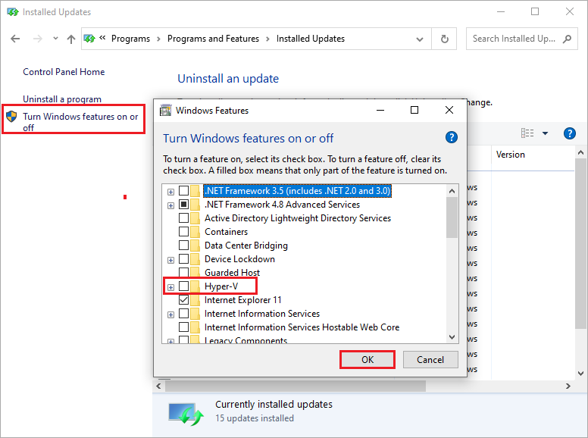
Task: Go back using the Back arrow
Action: click(15, 39)
